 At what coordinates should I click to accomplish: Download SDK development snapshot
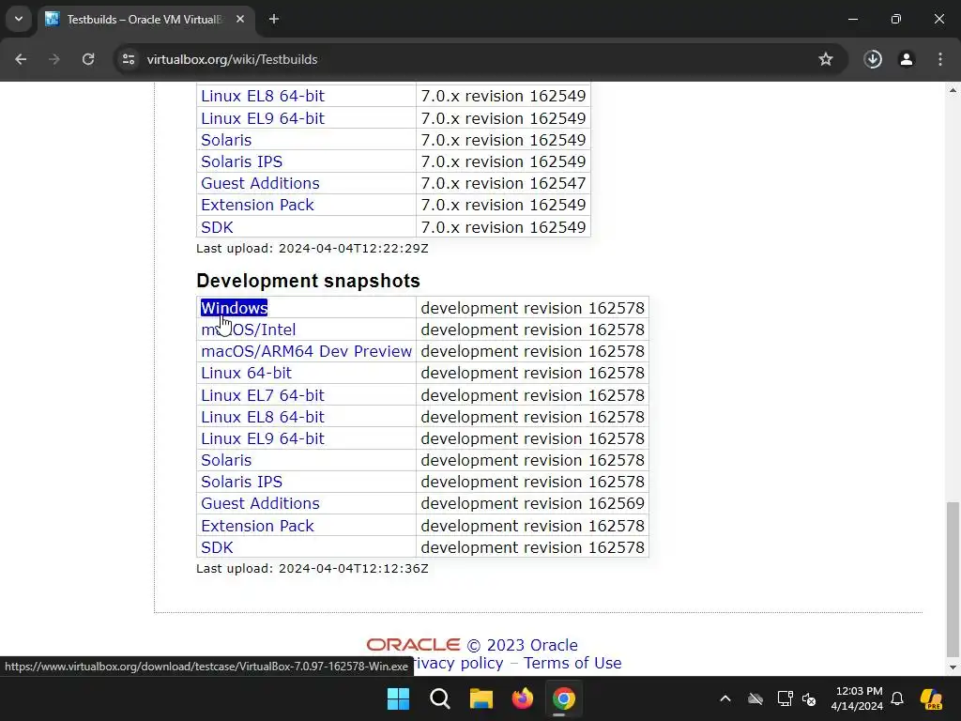tap(217, 547)
